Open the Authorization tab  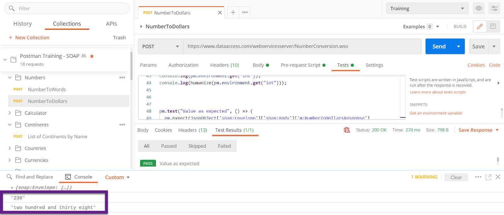click(x=183, y=65)
